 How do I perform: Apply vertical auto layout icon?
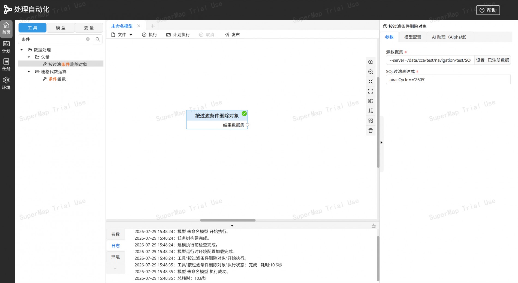tap(371, 111)
